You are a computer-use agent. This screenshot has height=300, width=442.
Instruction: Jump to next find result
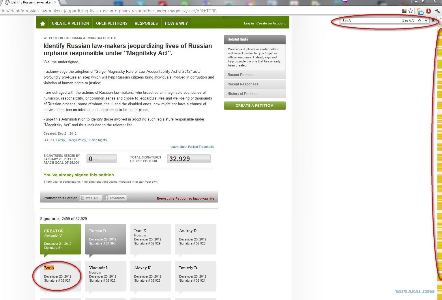click(426, 20)
